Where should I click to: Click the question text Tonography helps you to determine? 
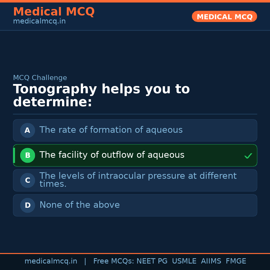click(101, 95)
